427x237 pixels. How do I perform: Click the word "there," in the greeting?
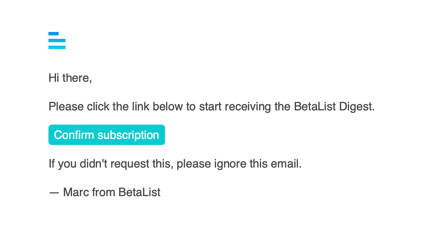pyautogui.click(x=77, y=78)
